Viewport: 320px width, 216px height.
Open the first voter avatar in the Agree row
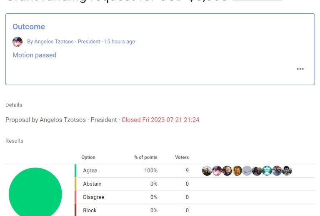[x=207, y=171]
